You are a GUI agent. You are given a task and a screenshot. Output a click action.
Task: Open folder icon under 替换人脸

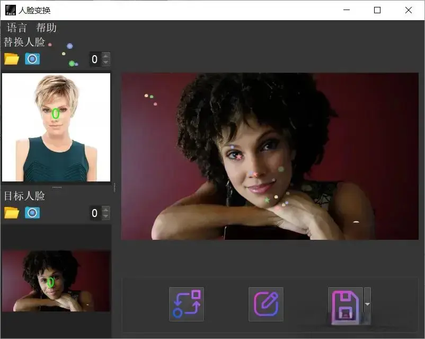[x=11, y=59]
